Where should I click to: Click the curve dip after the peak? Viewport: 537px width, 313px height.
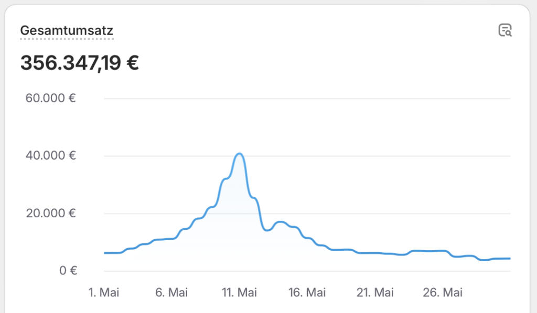[x=267, y=230]
